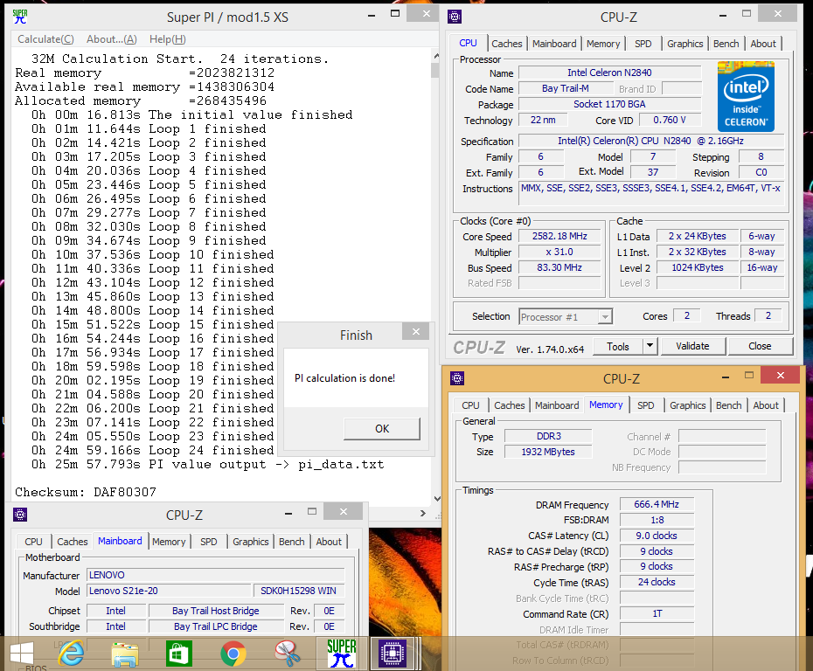The height and width of the screenshot is (671, 813).
Task: Click the Model field Lenovo S21e-20
Action: coord(169,591)
